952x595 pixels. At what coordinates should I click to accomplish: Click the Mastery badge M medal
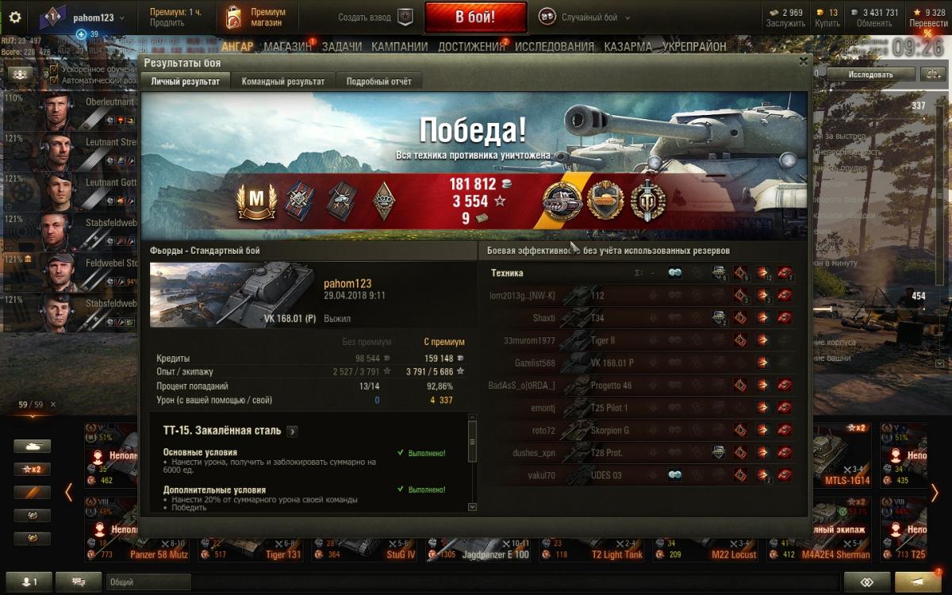(255, 200)
